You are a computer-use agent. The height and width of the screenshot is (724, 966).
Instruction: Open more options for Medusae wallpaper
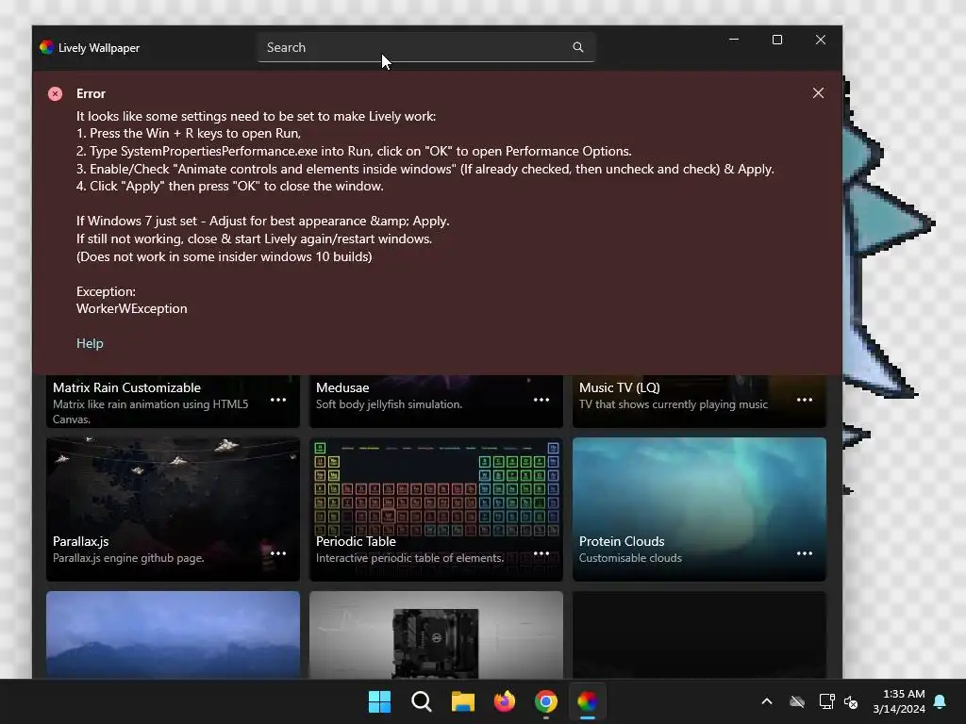pos(541,400)
